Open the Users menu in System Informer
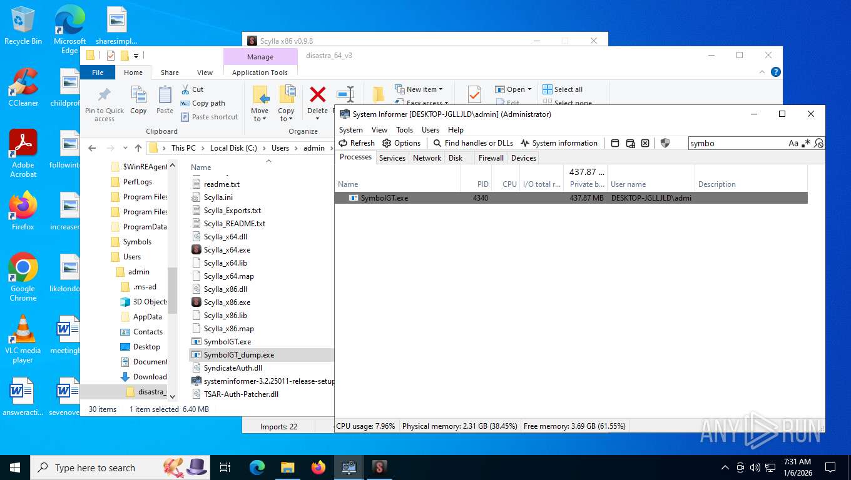Image resolution: width=851 pixels, height=480 pixels. pyautogui.click(x=431, y=130)
